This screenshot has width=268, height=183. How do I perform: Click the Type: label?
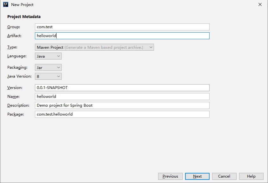[12, 47]
